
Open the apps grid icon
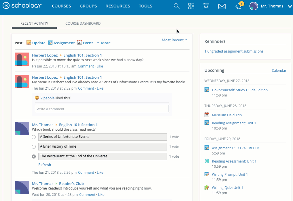[191, 6]
